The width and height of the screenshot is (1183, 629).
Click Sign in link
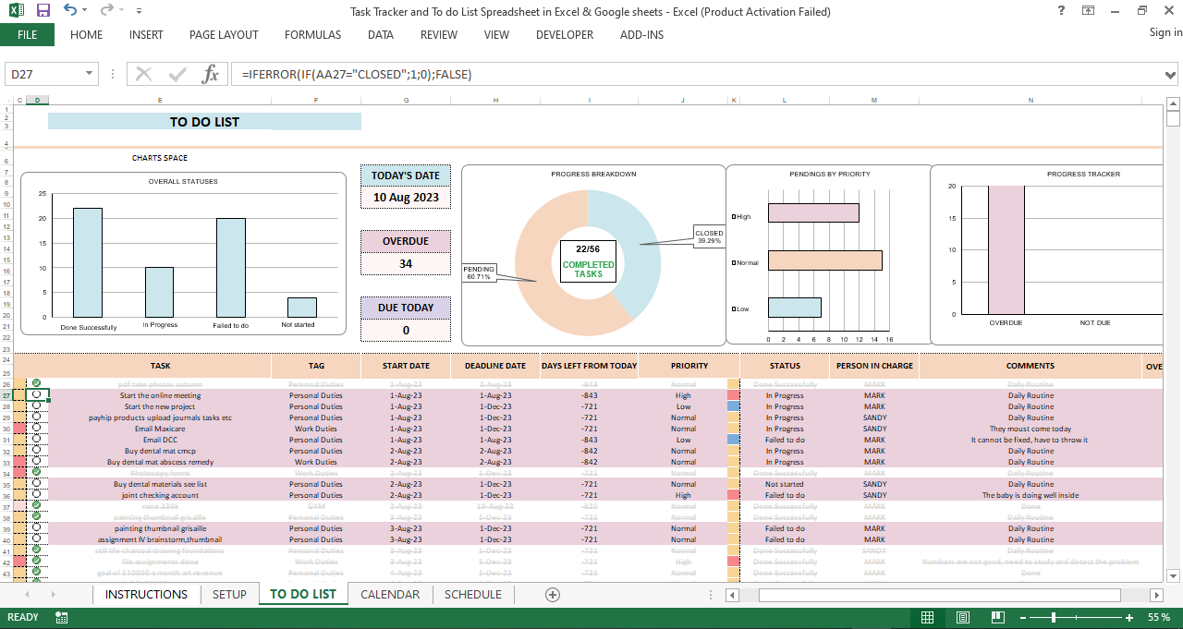[x=1165, y=33]
